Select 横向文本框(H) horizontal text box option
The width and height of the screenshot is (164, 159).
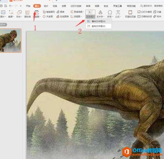click(98, 21)
